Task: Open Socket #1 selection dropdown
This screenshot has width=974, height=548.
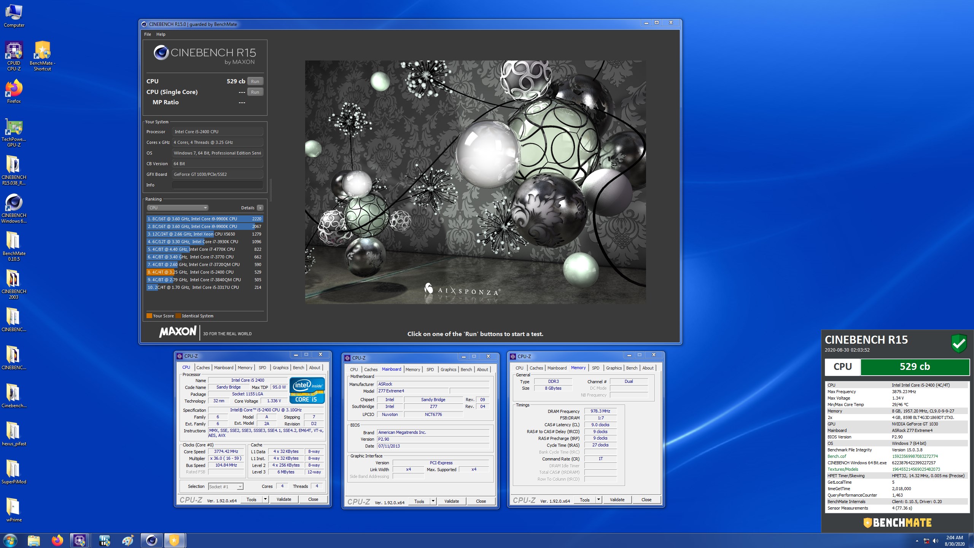Action: click(x=226, y=486)
